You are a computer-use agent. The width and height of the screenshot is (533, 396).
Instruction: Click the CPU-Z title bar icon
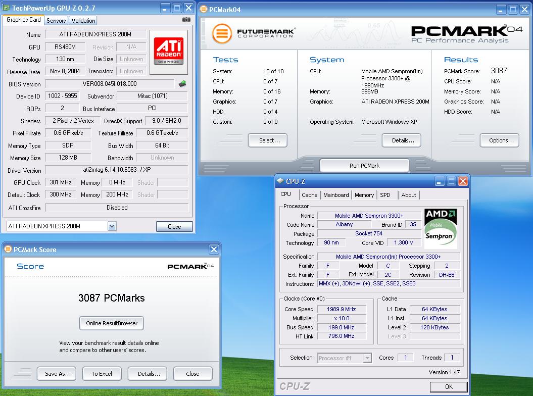coord(280,181)
